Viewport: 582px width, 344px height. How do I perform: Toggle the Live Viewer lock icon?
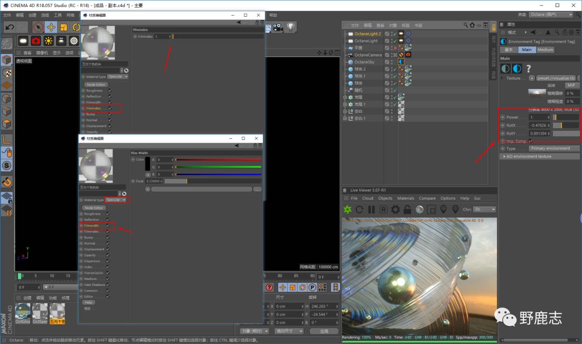[x=407, y=209]
